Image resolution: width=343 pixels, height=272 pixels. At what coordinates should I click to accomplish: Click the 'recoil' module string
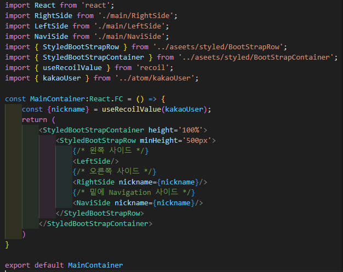pyautogui.click(x=153, y=68)
